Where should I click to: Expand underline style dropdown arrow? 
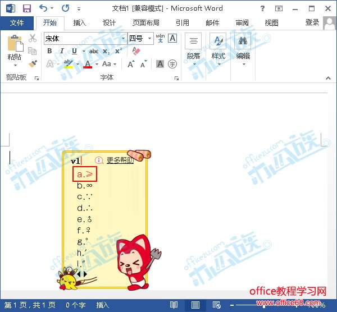pos(84,51)
